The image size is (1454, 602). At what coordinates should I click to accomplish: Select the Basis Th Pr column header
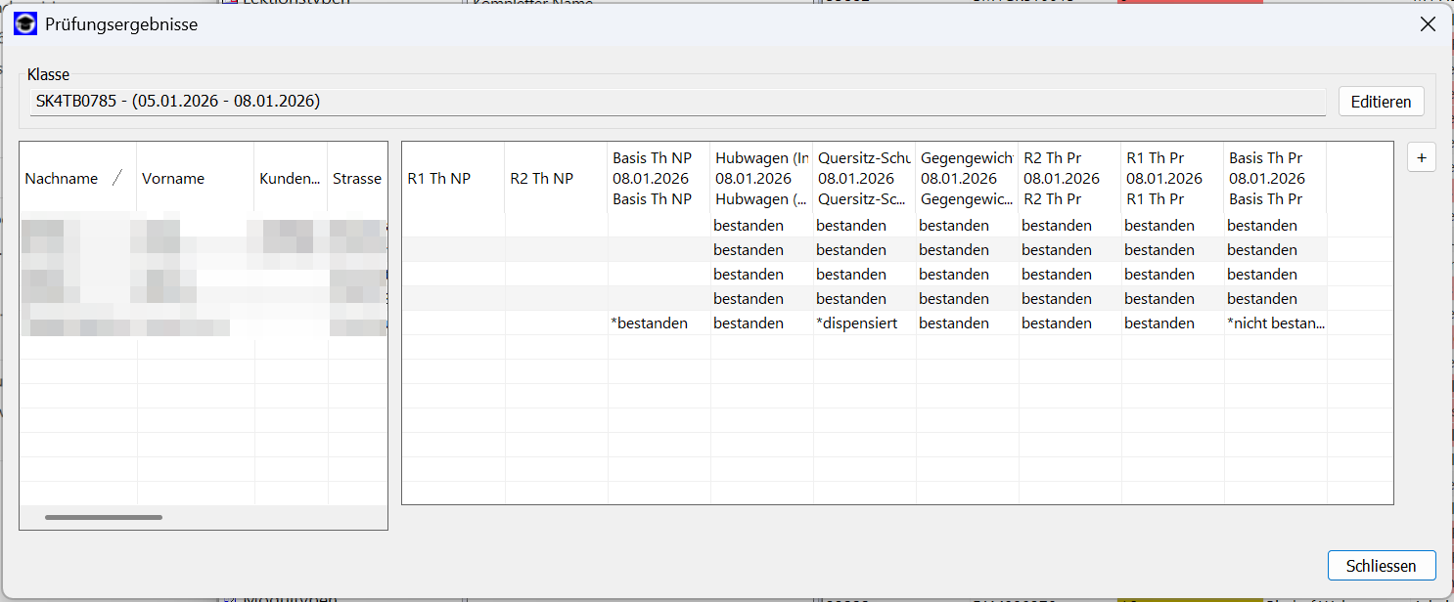coord(1275,178)
